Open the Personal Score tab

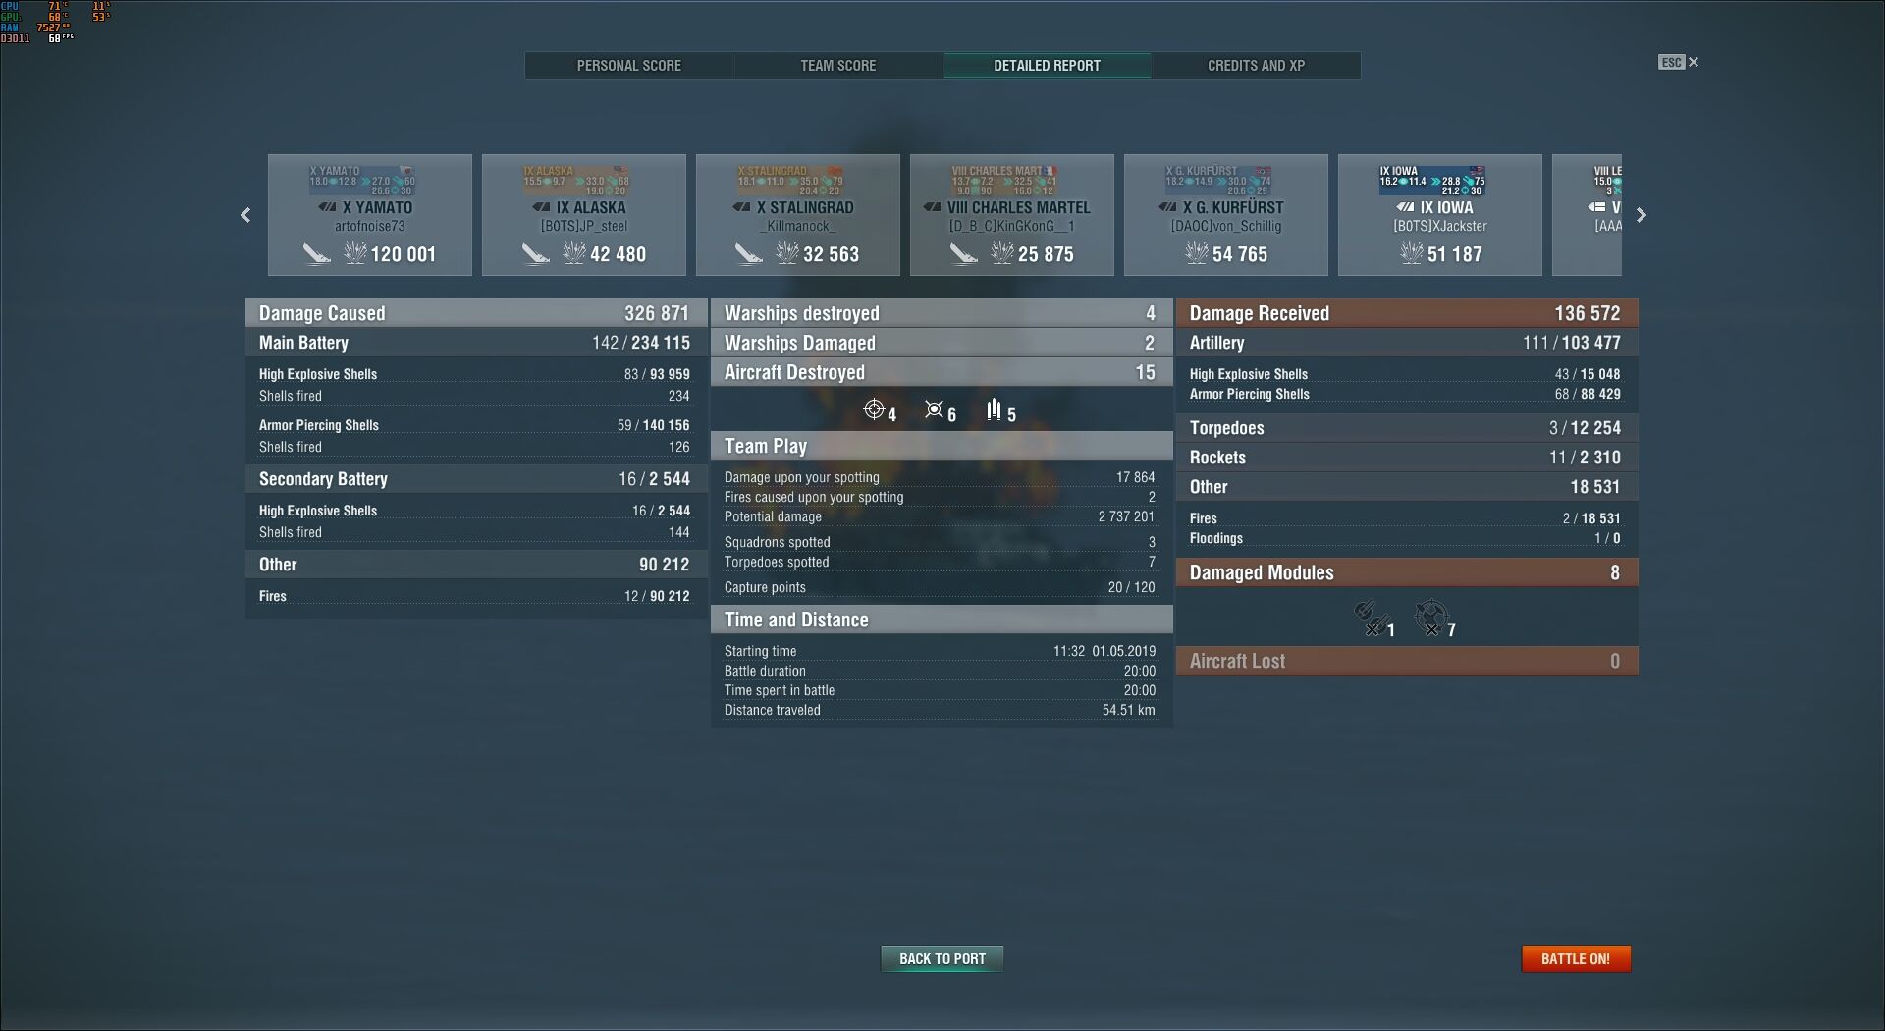[x=629, y=66]
